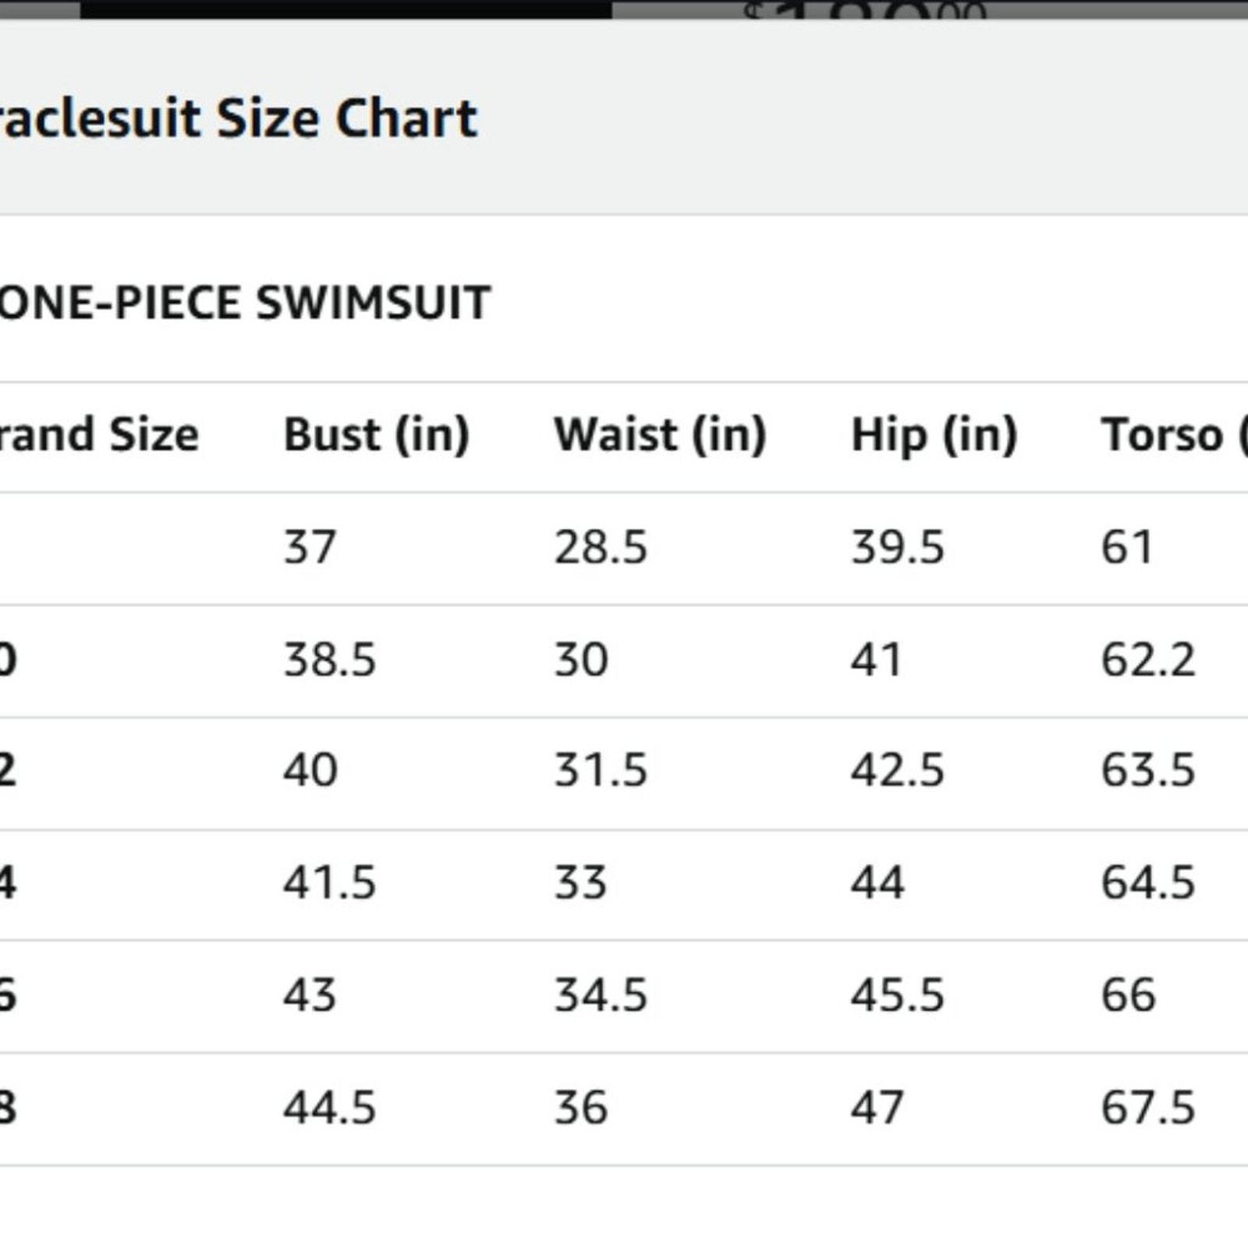Image resolution: width=1248 pixels, height=1248 pixels.
Task: Select the waist value 31.5 cell
Action: [601, 771]
